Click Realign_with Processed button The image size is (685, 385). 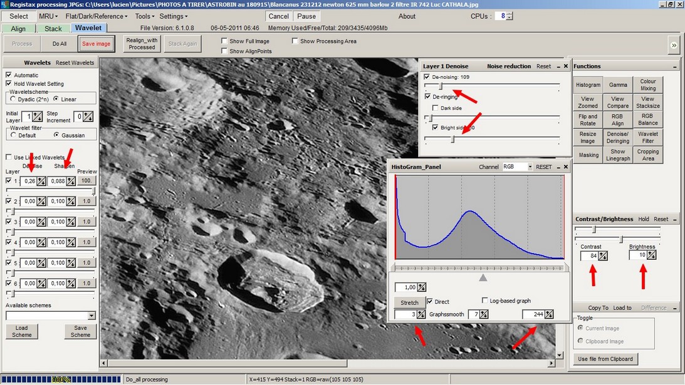point(142,44)
